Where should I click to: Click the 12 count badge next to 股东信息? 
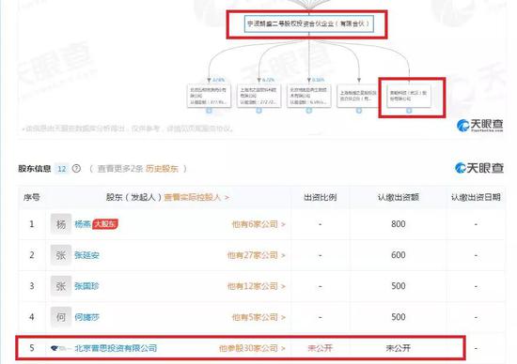click(62, 169)
